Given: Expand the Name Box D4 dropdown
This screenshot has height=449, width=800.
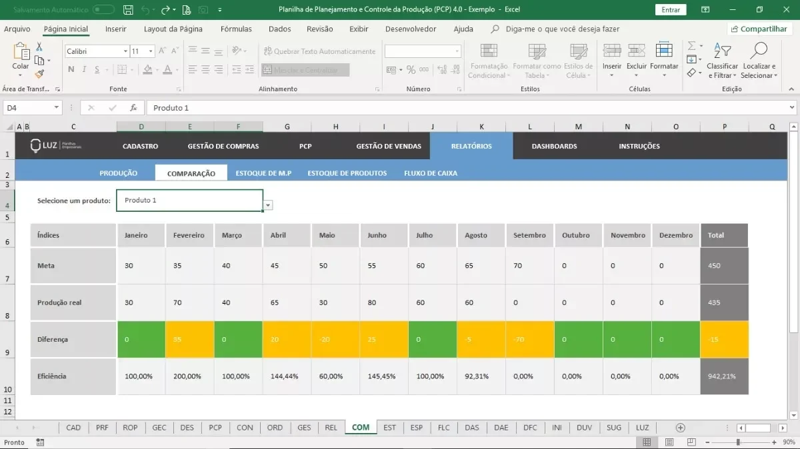Looking at the screenshot, I should pos(57,108).
